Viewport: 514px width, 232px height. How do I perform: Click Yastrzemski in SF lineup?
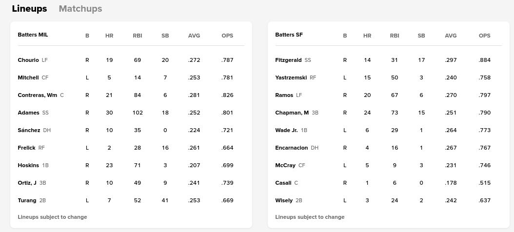click(x=291, y=77)
